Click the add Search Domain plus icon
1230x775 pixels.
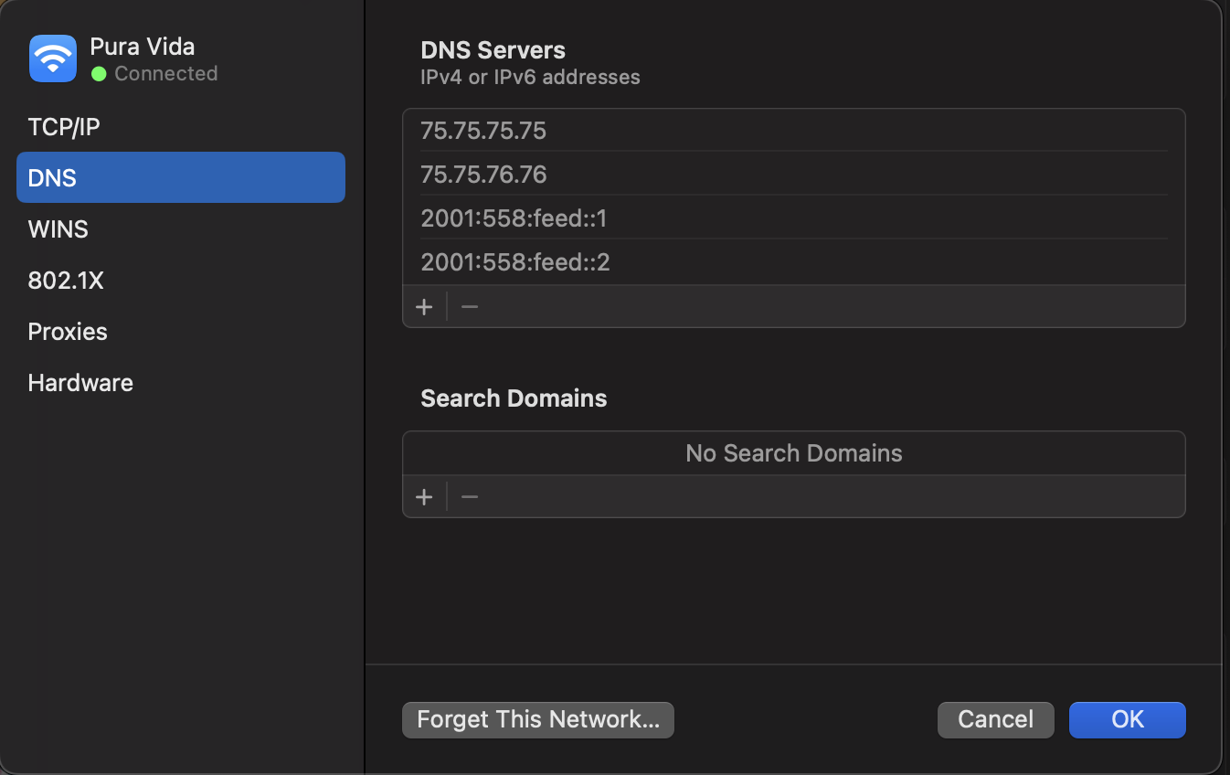[424, 496]
